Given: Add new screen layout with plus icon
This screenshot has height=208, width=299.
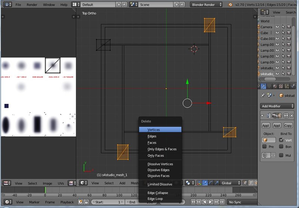Looking at the screenshot, I should tap(119, 4).
